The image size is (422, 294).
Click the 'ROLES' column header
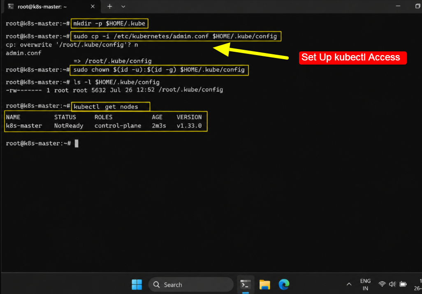click(x=103, y=117)
